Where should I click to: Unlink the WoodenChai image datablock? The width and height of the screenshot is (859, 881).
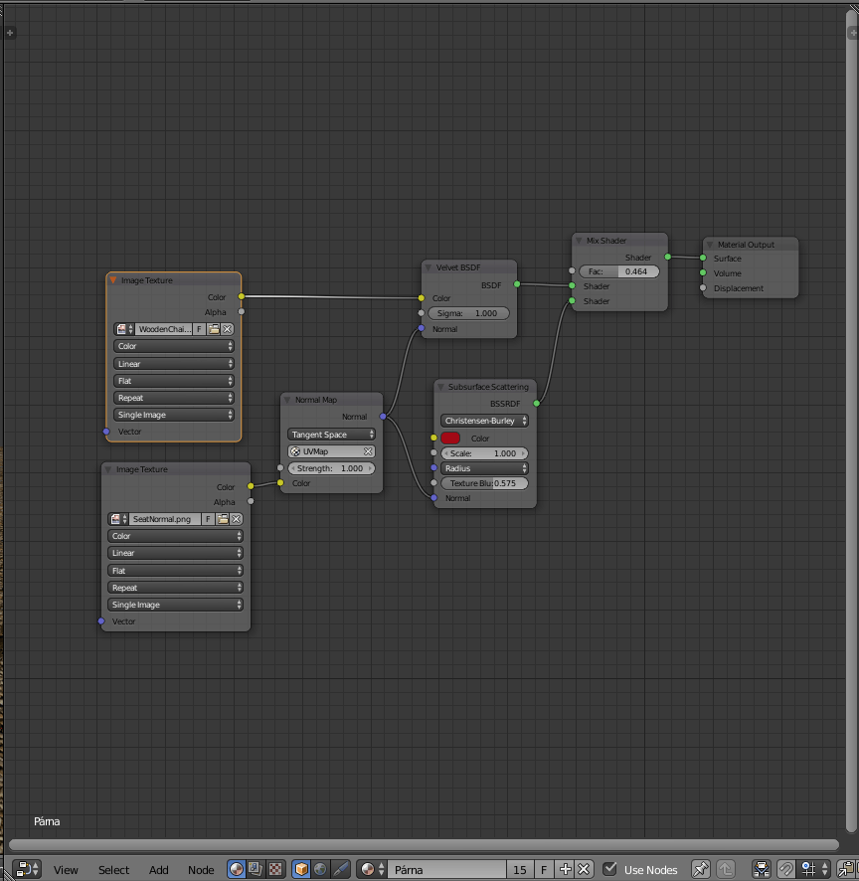click(x=227, y=329)
